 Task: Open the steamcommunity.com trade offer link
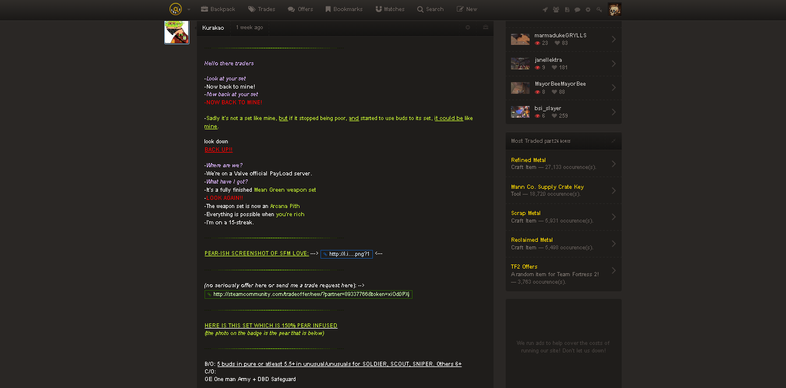click(x=308, y=295)
